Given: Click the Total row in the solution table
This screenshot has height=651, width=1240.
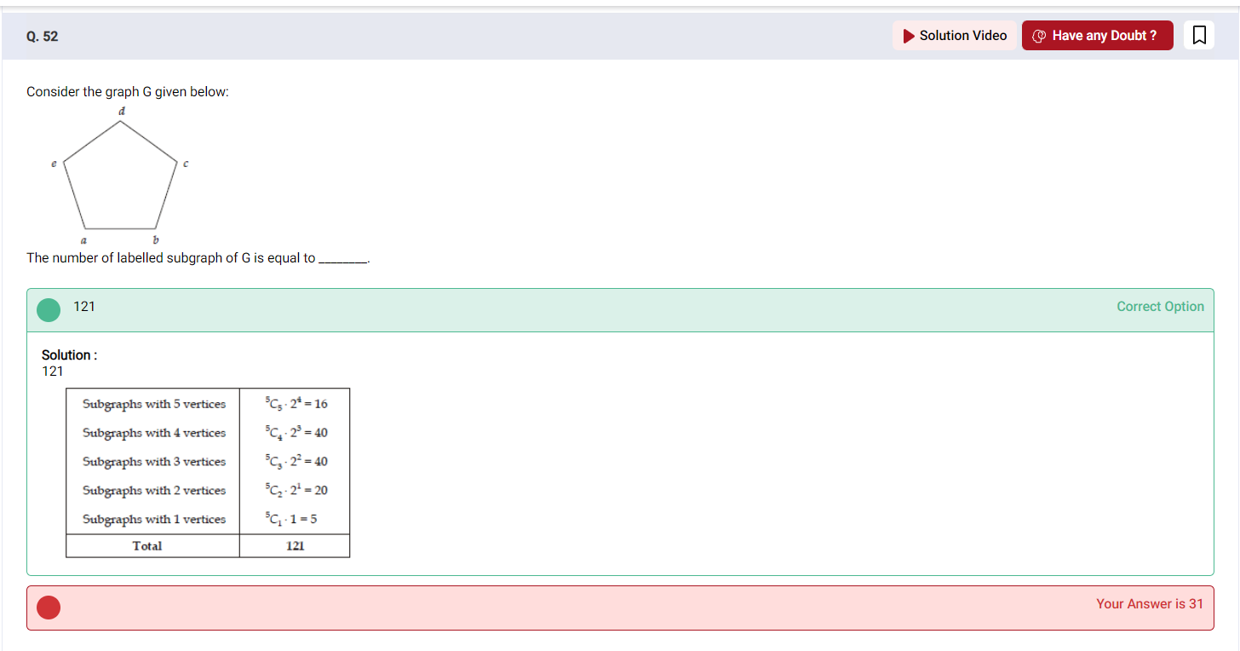Looking at the screenshot, I should tap(207, 545).
